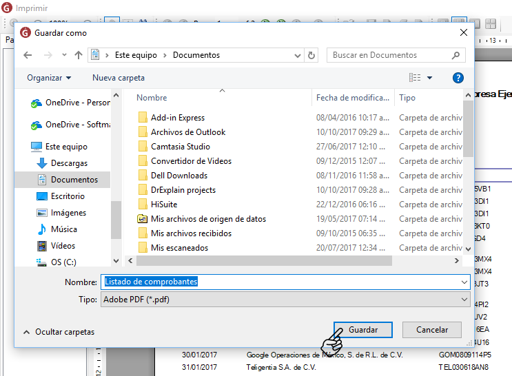Expand the Tipo file format dropdown
This screenshot has width=512, height=376.
click(464, 300)
